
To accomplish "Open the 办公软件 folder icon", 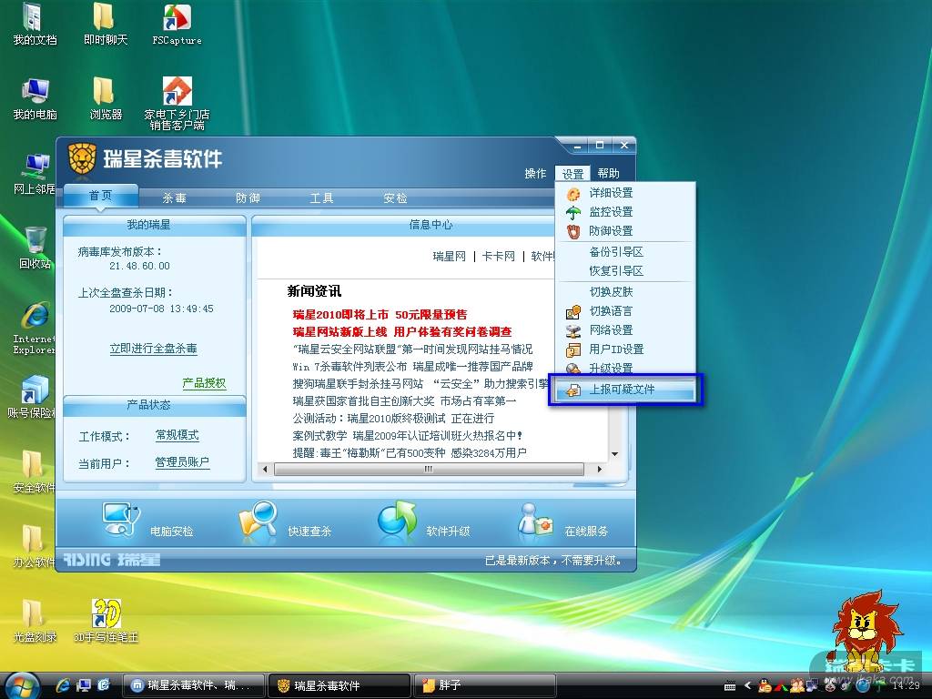I will point(33,546).
